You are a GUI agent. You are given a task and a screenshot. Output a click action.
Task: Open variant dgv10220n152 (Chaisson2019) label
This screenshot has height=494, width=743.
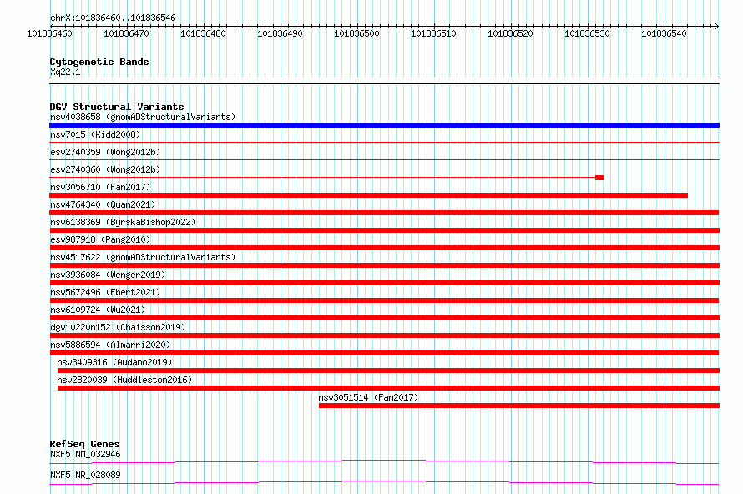click(x=118, y=327)
